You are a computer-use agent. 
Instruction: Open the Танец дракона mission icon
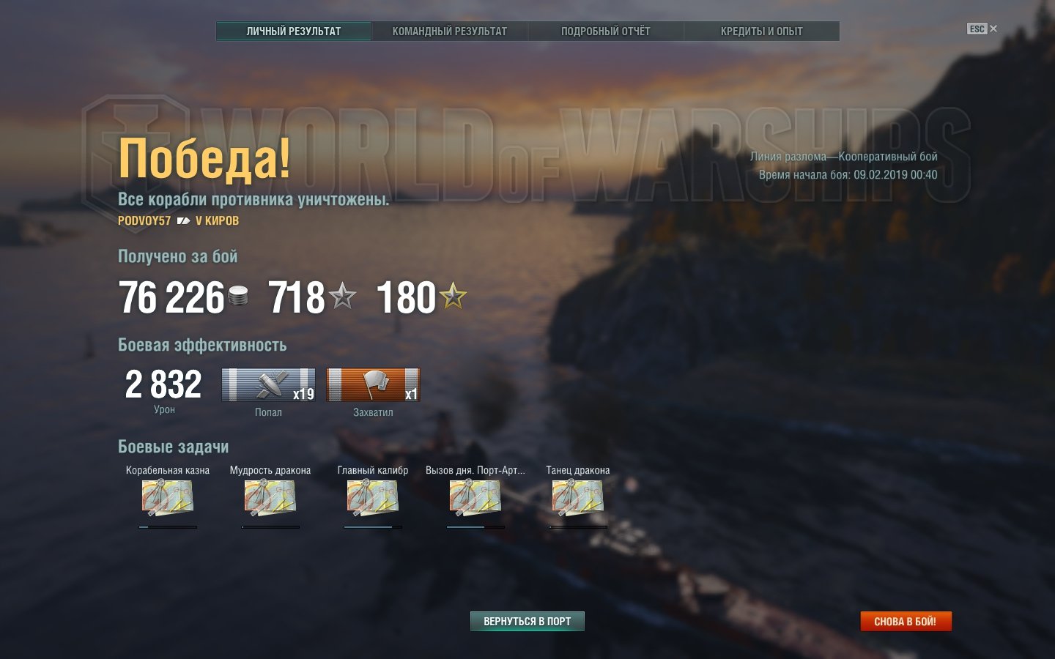click(x=578, y=498)
